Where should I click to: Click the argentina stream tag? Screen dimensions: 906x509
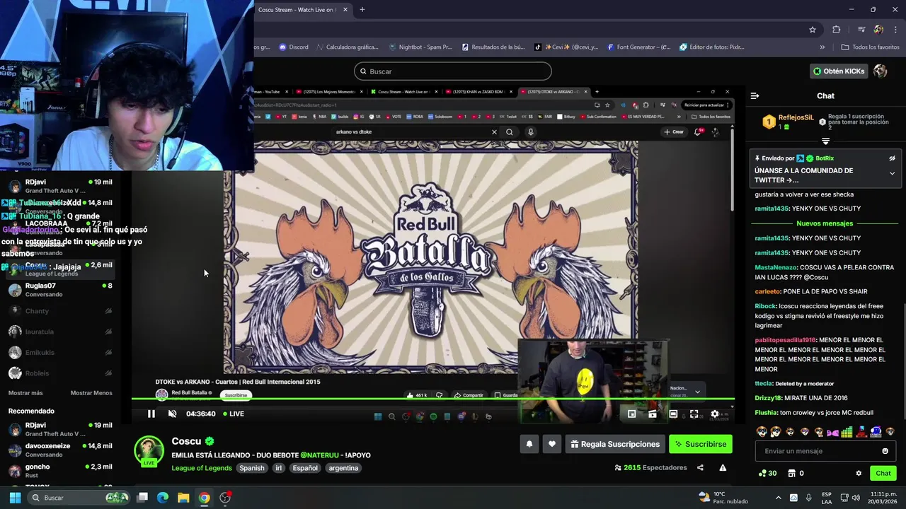click(343, 468)
